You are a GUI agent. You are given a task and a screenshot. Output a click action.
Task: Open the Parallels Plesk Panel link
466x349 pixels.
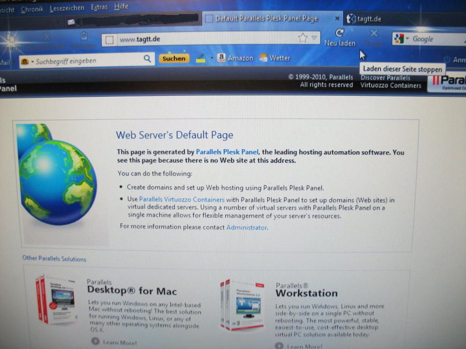point(227,152)
